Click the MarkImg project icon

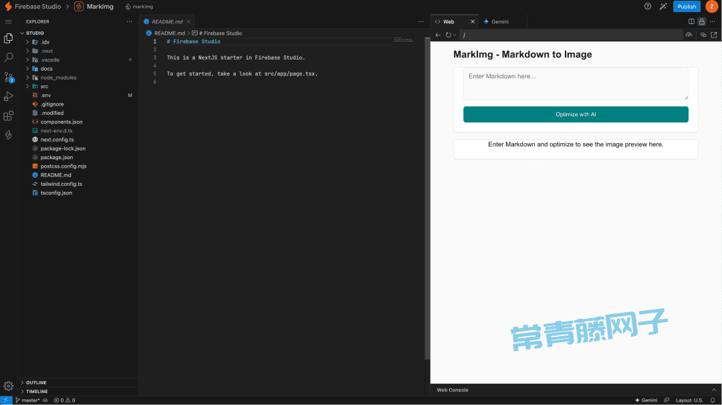pyautogui.click(x=79, y=7)
